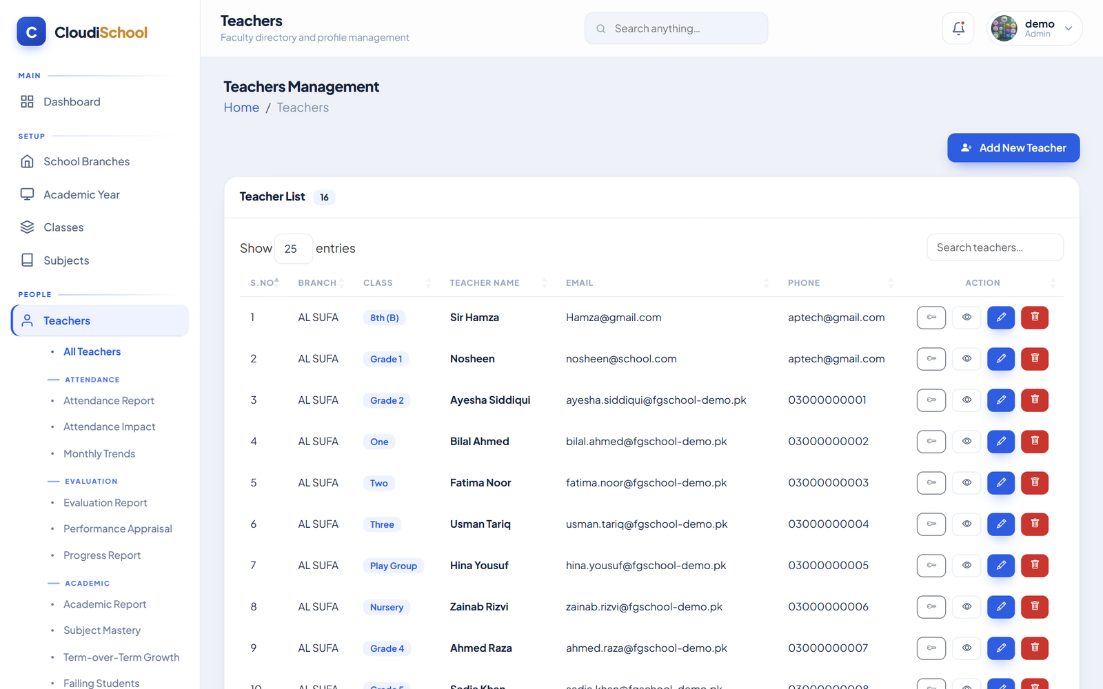Click the Search anything field
The height and width of the screenshot is (689, 1103).
tap(676, 28)
